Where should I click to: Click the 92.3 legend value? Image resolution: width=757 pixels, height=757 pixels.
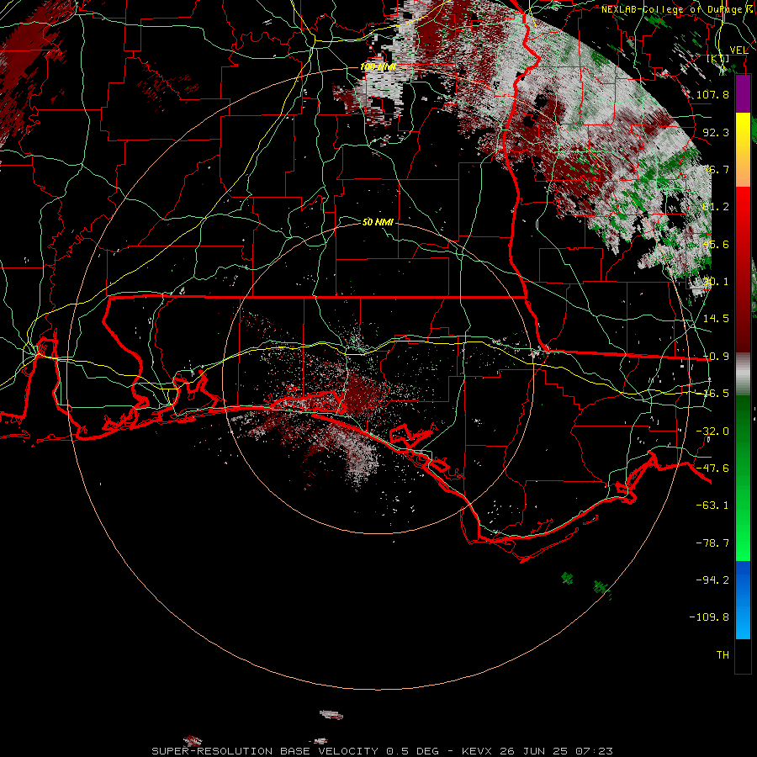click(x=716, y=132)
